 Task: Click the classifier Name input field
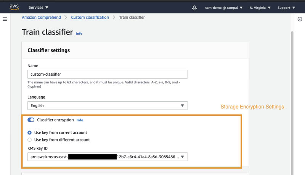pos(108,74)
